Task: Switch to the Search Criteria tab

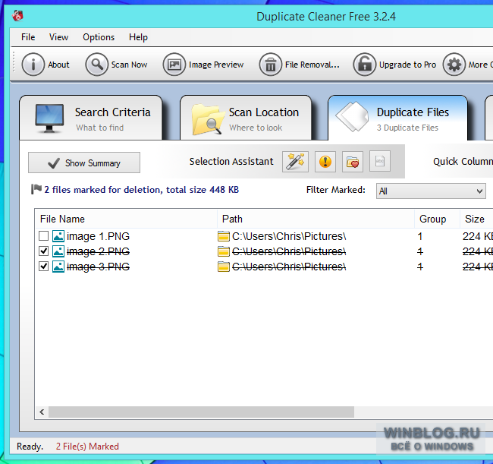Action: [x=91, y=118]
